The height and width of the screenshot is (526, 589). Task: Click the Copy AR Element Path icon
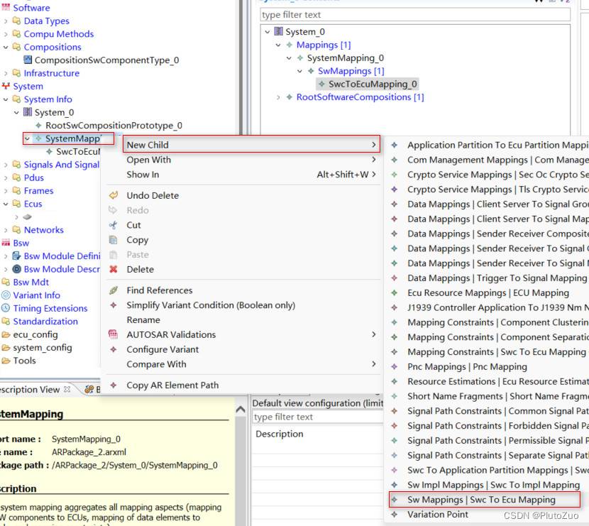(x=114, y=385)
